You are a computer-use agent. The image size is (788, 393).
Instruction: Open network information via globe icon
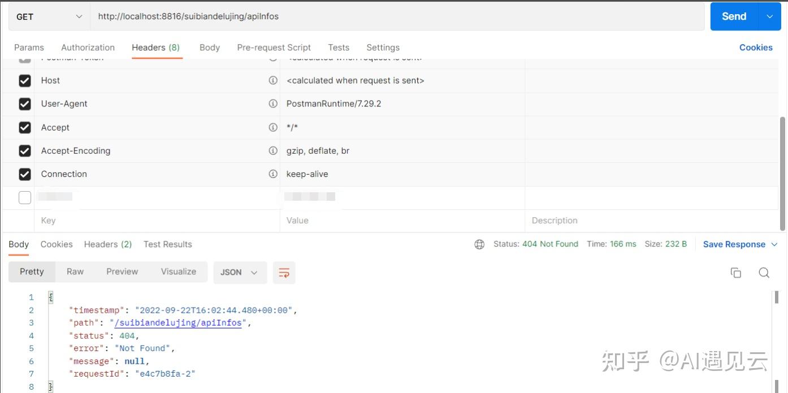pos(479,244)
